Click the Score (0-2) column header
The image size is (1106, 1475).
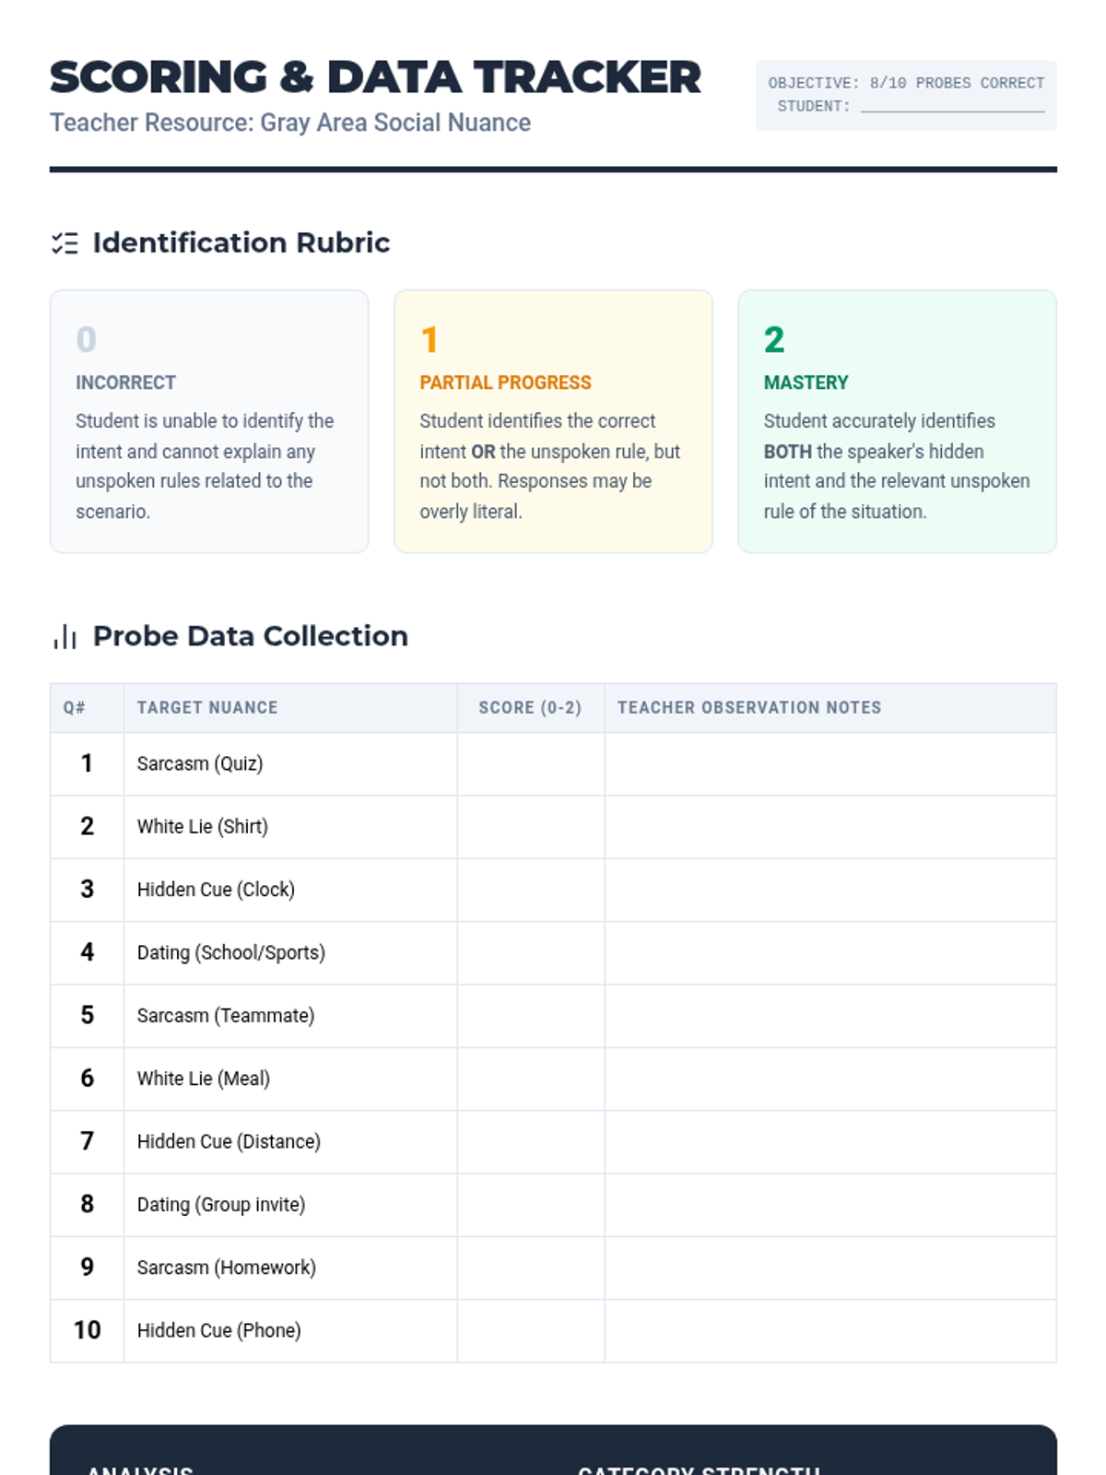[x=530, y=708]
